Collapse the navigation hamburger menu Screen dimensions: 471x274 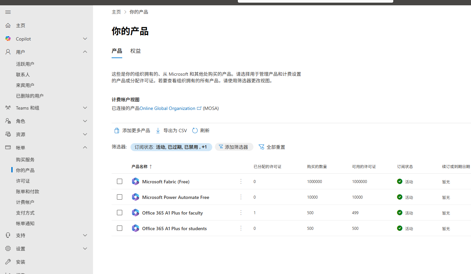(x=8, y=12)
